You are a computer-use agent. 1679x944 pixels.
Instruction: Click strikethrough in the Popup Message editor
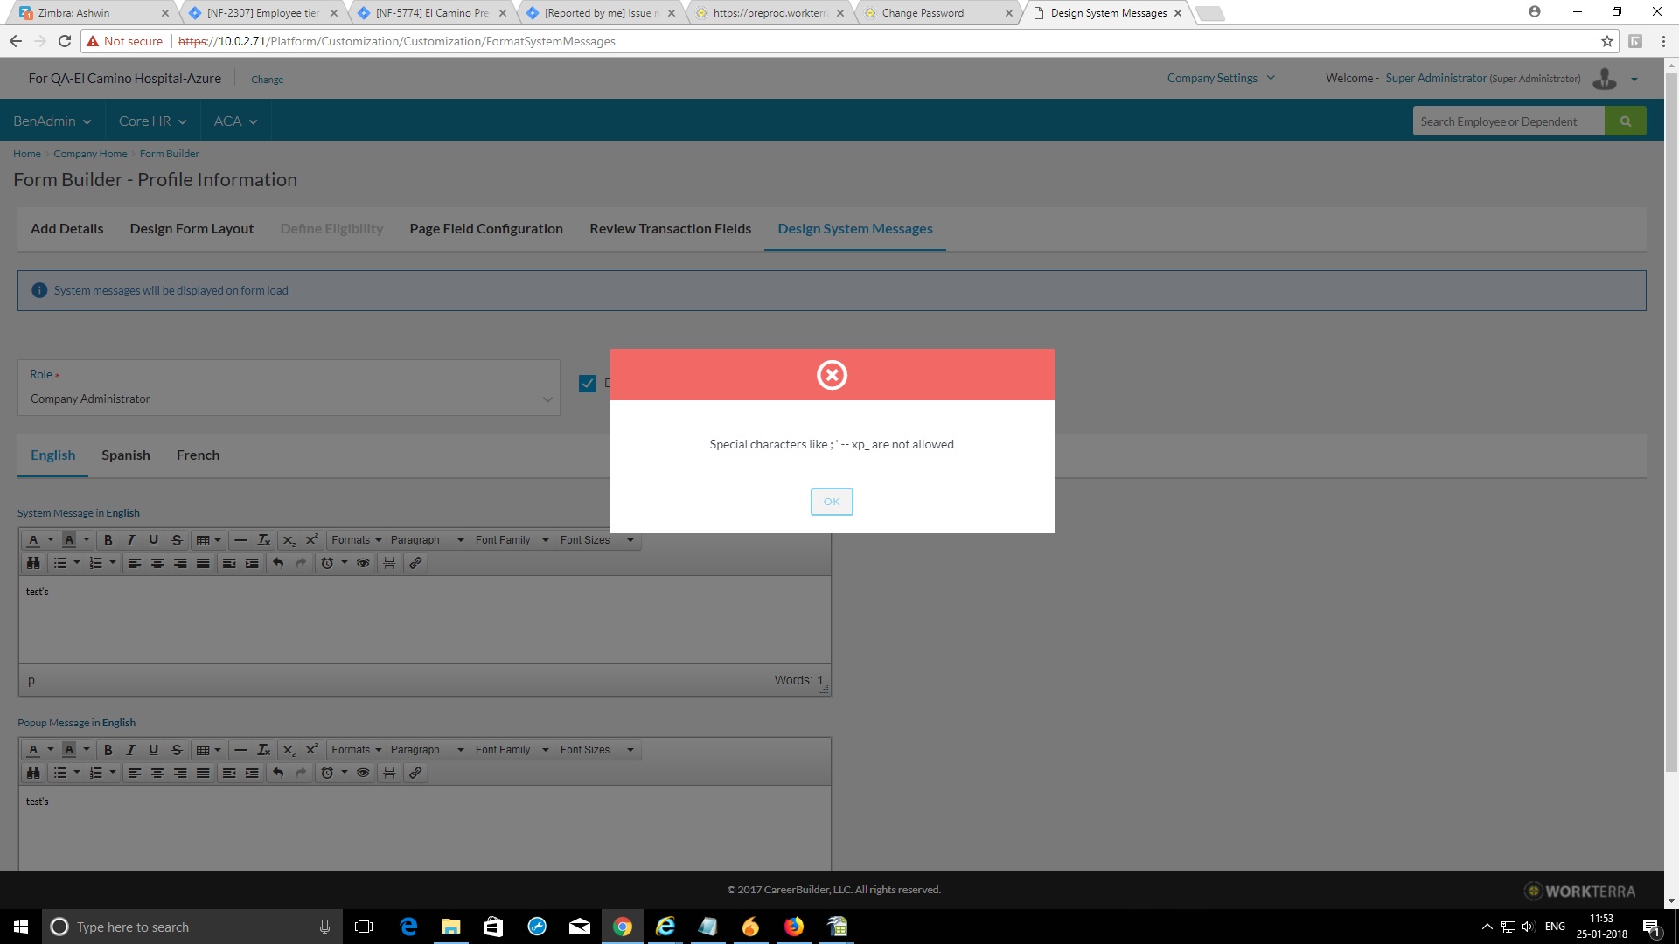(x=176, y=750)
